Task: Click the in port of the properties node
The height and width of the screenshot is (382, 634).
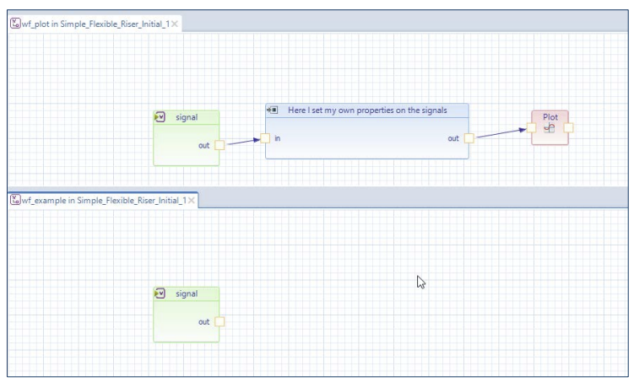Action: pos(265,138)
